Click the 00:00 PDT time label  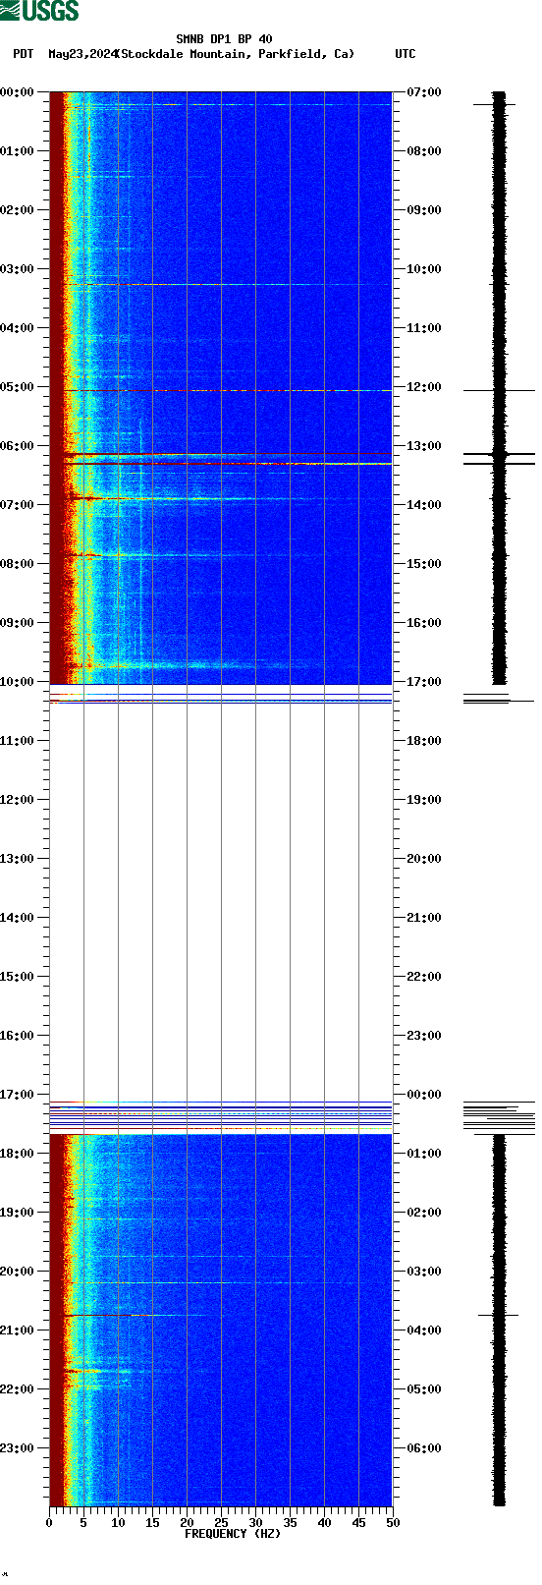coord(18,92)
